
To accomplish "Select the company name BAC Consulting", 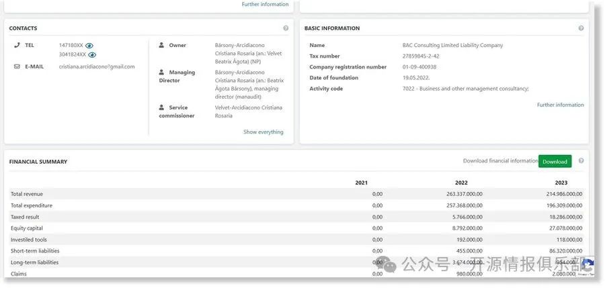I will point(452,45).
